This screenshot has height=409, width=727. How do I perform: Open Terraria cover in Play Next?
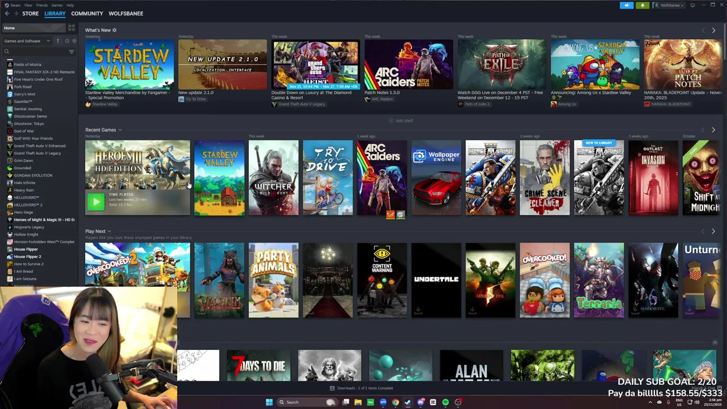[x=599, y=280]
